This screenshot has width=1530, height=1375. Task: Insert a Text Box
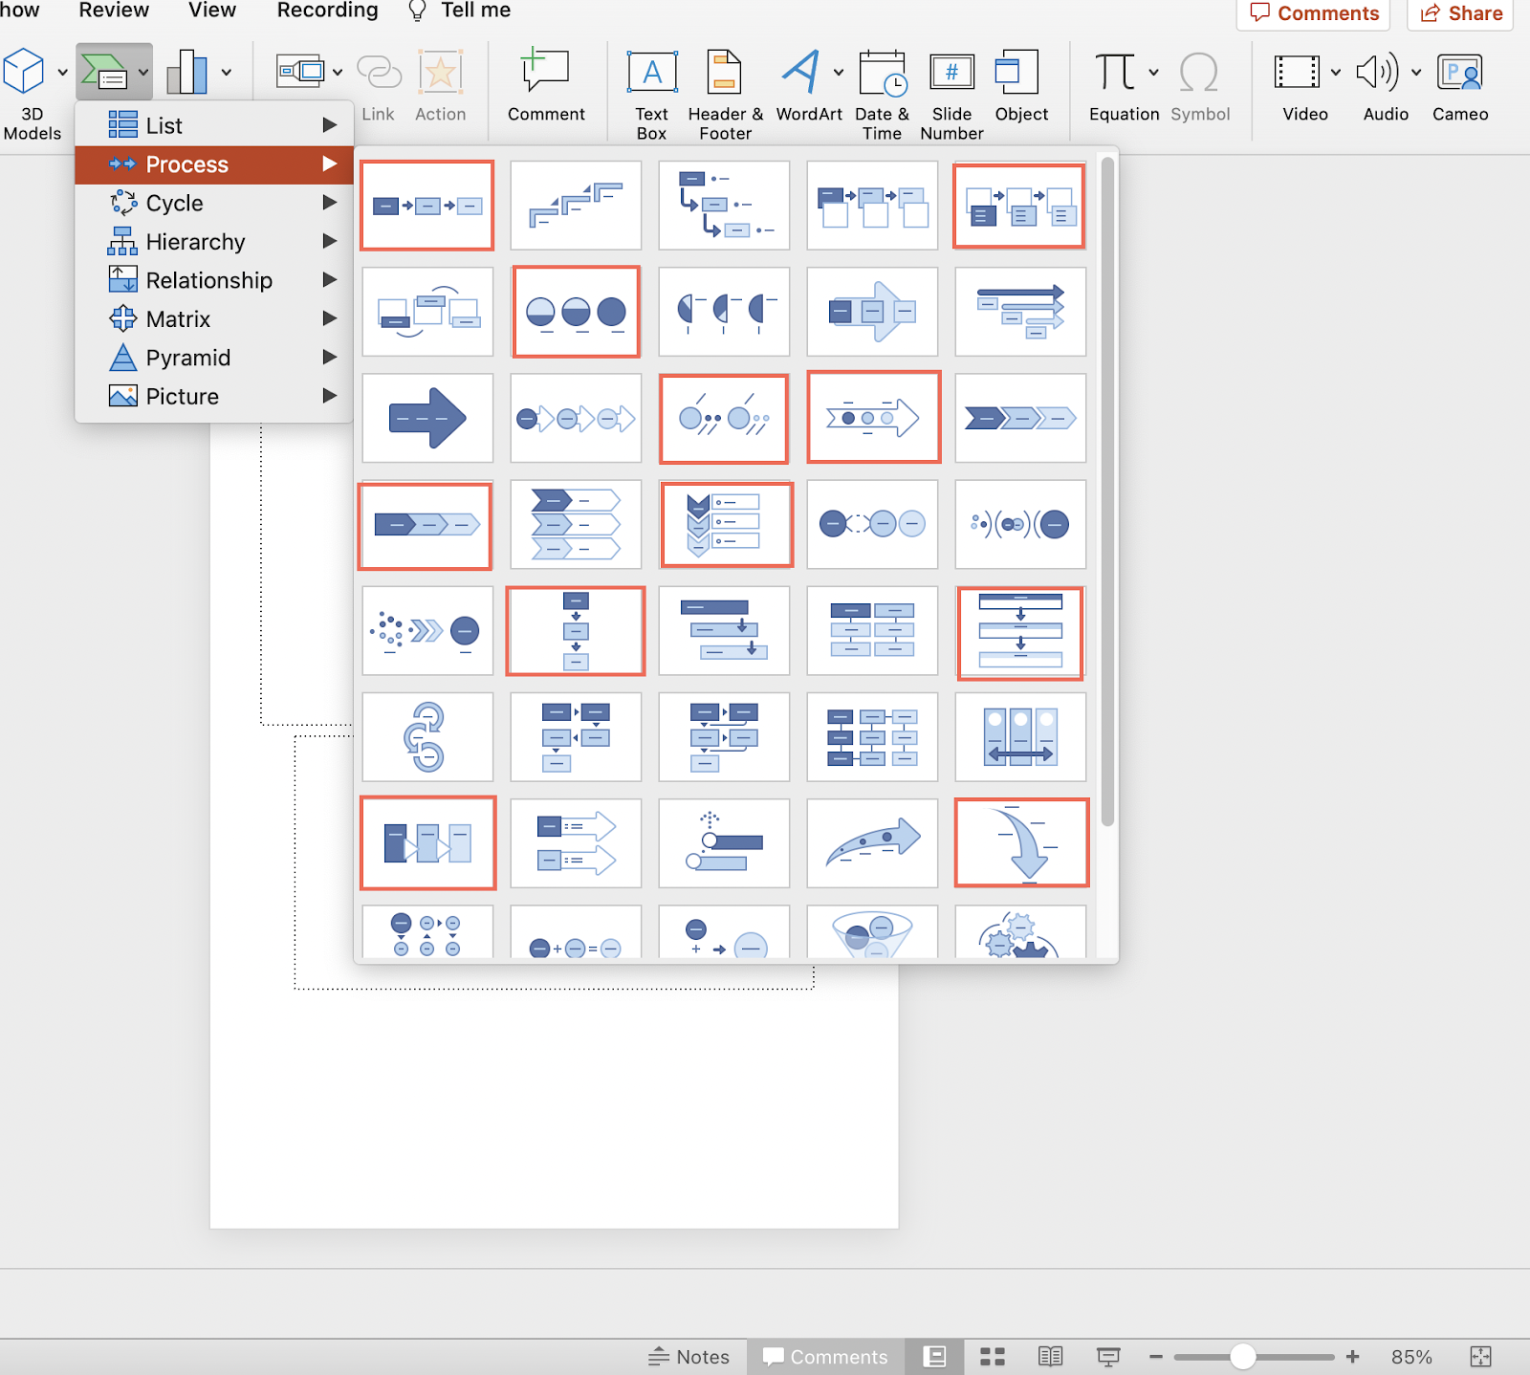point(651,86)
